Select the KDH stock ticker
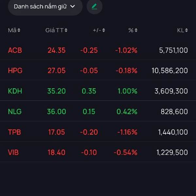The image size is (196, 196). (x=15, y=91)
